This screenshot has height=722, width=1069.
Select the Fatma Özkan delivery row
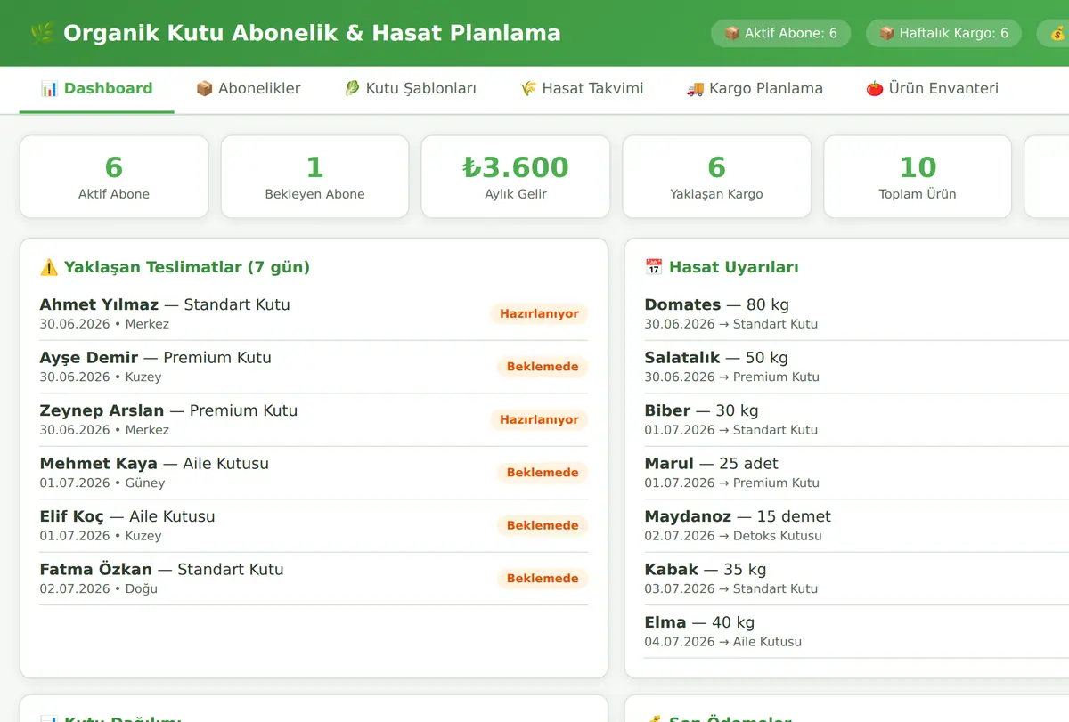click(314, 579)
